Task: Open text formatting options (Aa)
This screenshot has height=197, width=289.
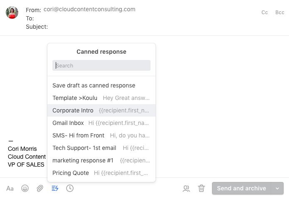Action: coord(10,189)
